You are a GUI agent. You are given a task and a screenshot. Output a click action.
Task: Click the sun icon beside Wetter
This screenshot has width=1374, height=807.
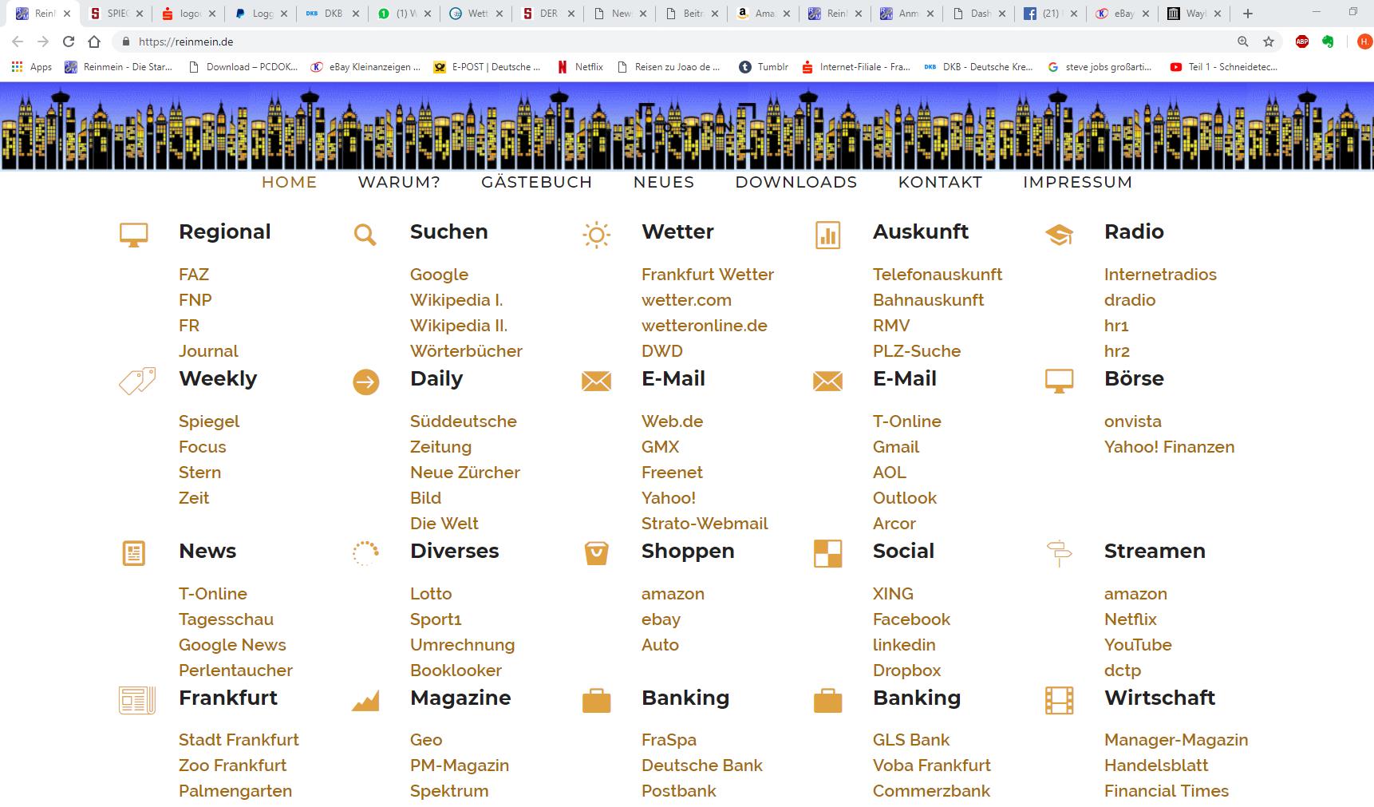[x=596, y=235]
